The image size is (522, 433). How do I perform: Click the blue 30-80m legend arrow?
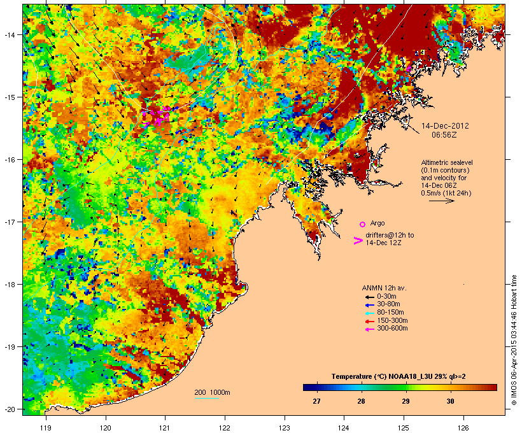point(369,305)
